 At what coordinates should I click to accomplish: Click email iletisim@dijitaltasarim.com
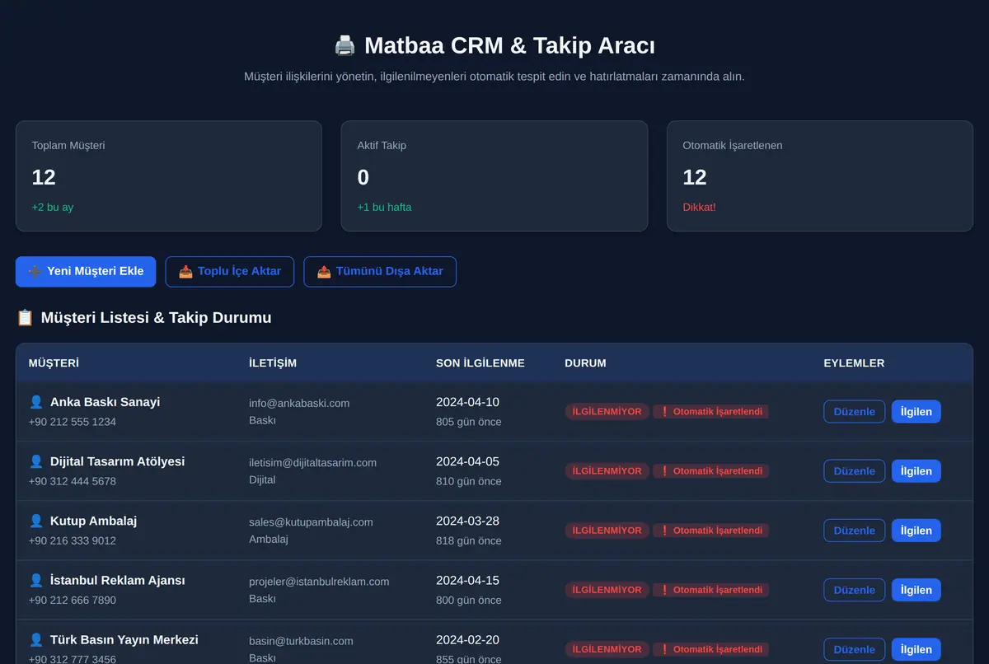point(312,462)
